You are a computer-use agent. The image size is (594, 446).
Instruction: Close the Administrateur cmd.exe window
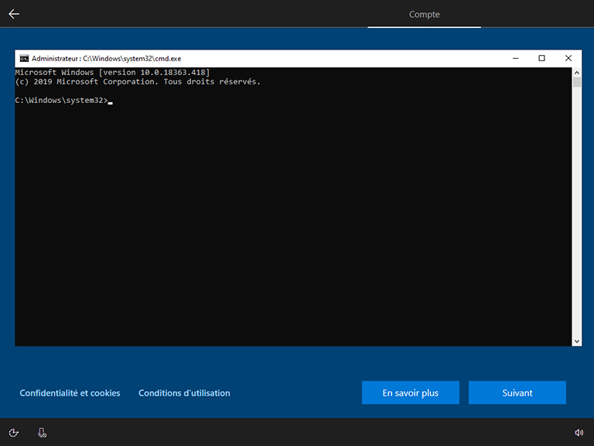(568, 58)
